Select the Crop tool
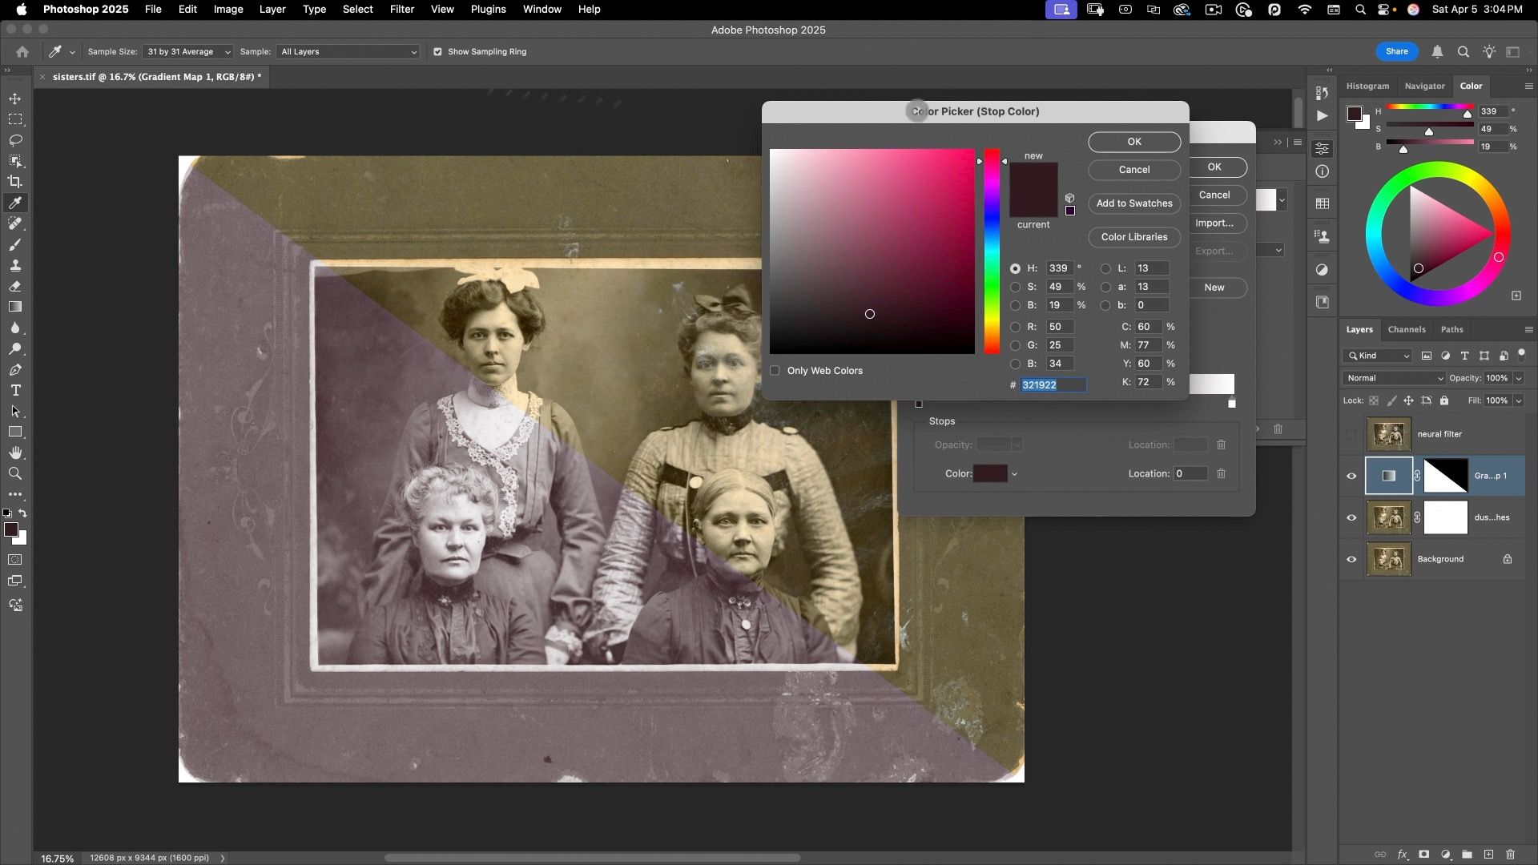 point(15,182)
